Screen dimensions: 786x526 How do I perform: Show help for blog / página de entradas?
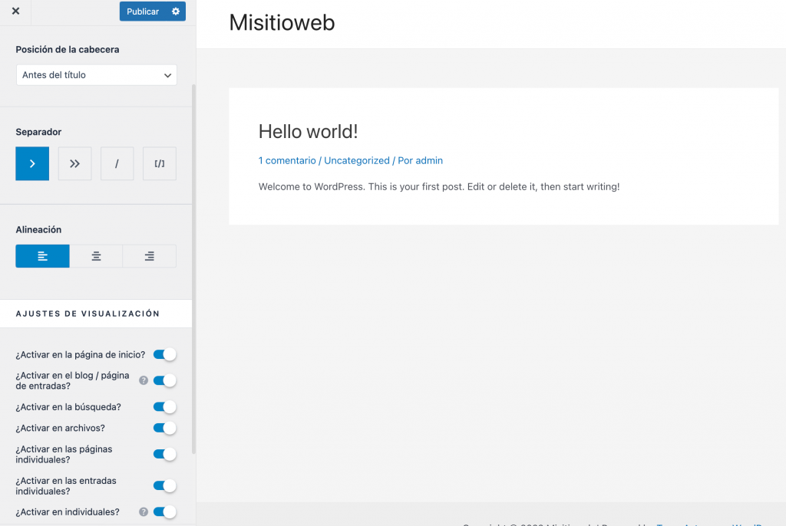(143, 380)
